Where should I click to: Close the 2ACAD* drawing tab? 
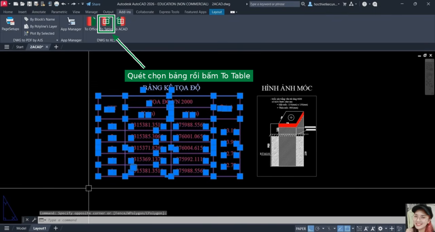[47, 47]
